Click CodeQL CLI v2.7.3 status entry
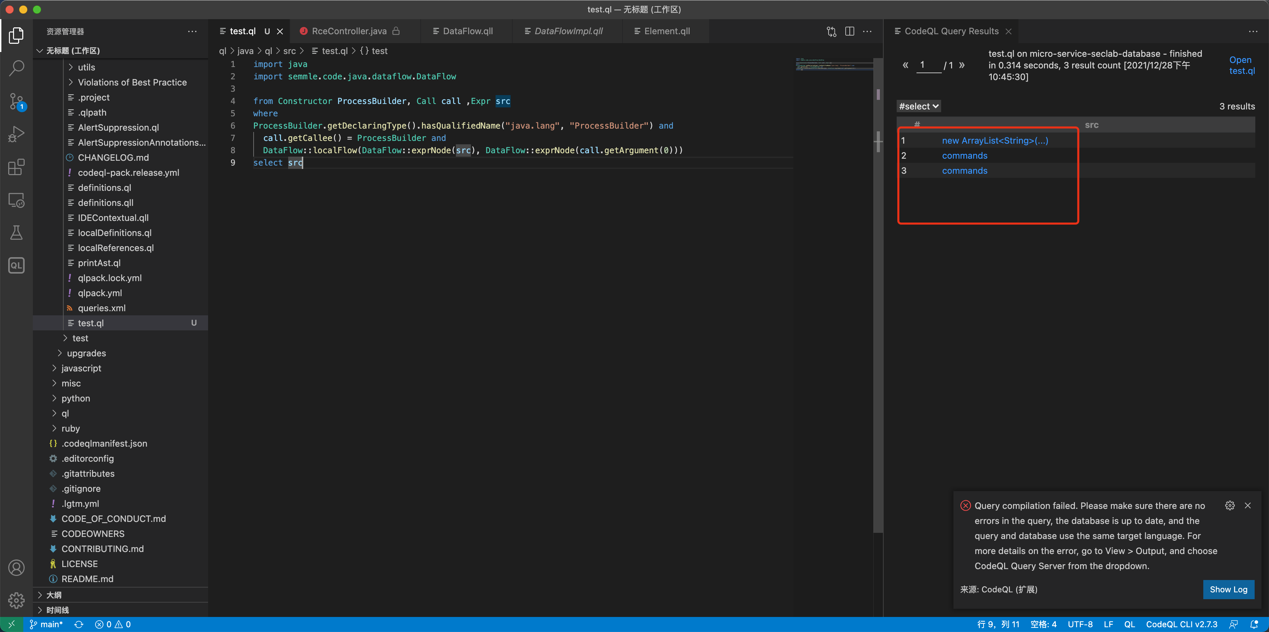1269x632 pixels. coord(1181,624)
